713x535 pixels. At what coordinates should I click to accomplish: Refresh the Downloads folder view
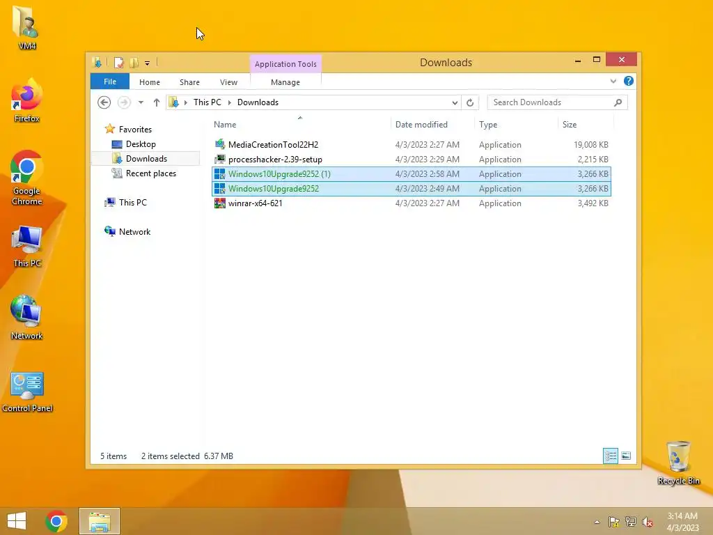(470, 102)
